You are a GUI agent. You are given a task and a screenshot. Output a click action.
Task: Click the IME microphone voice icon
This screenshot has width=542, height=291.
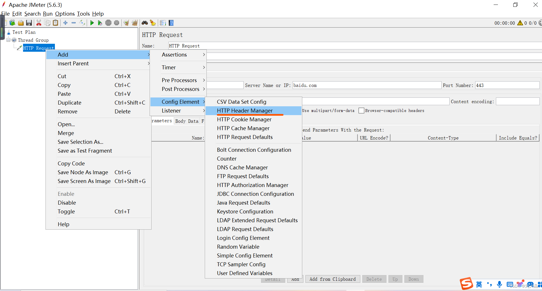[499, 284]
